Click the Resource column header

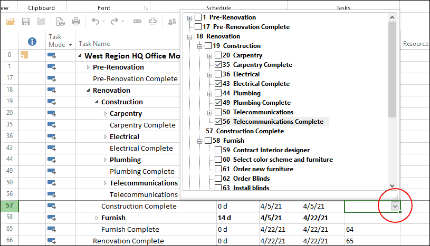(415, 44)
